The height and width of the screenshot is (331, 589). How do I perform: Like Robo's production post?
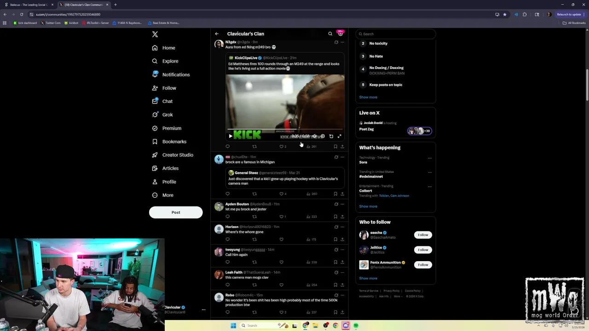[282, 312]
